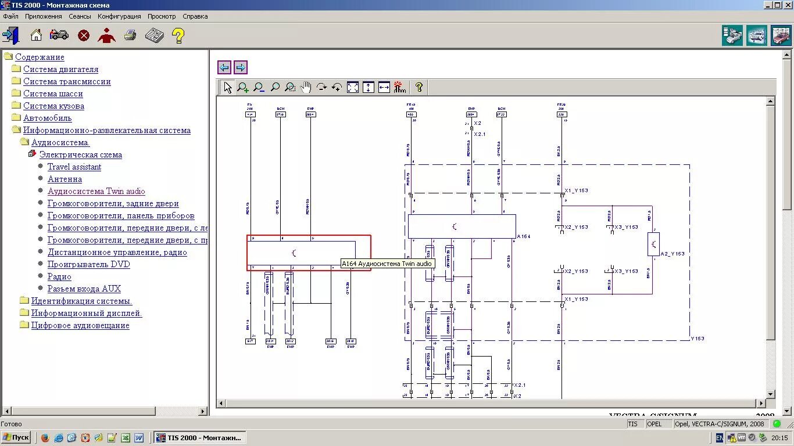Viewport: 794px width, 446px height.
Task: Open Громкоговорители, задние двери link
Action: pyautogui.click(x=113, y=203)
